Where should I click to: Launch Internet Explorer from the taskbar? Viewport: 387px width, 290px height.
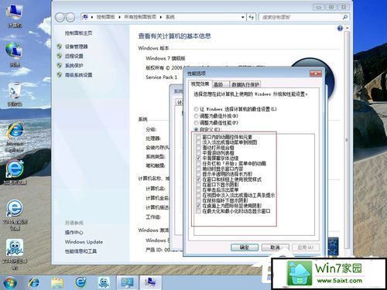coord(34,282)
